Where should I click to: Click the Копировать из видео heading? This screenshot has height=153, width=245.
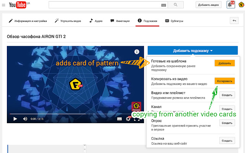coord(169,79)
